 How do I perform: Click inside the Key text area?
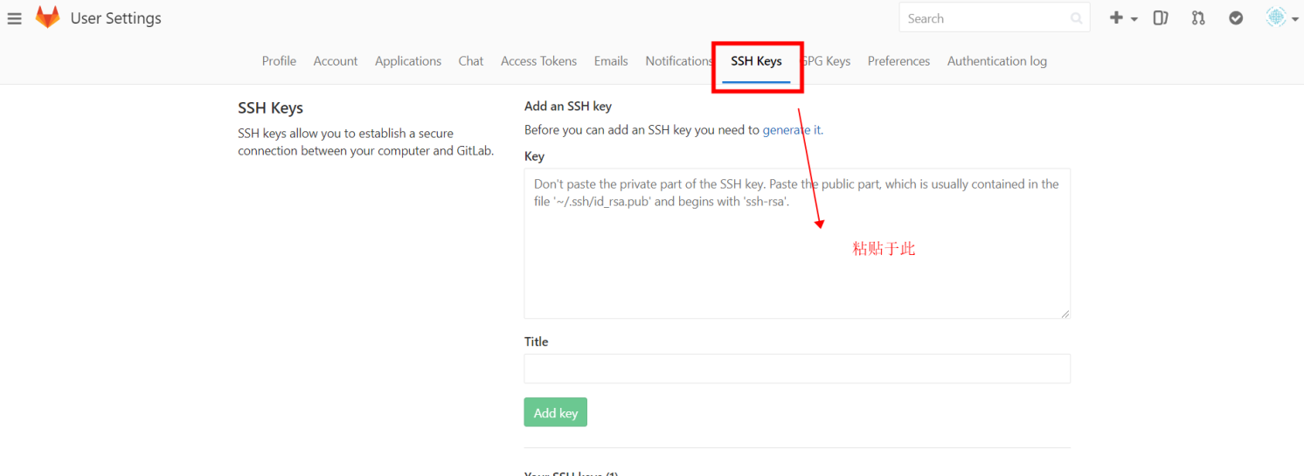click(797, 244)
